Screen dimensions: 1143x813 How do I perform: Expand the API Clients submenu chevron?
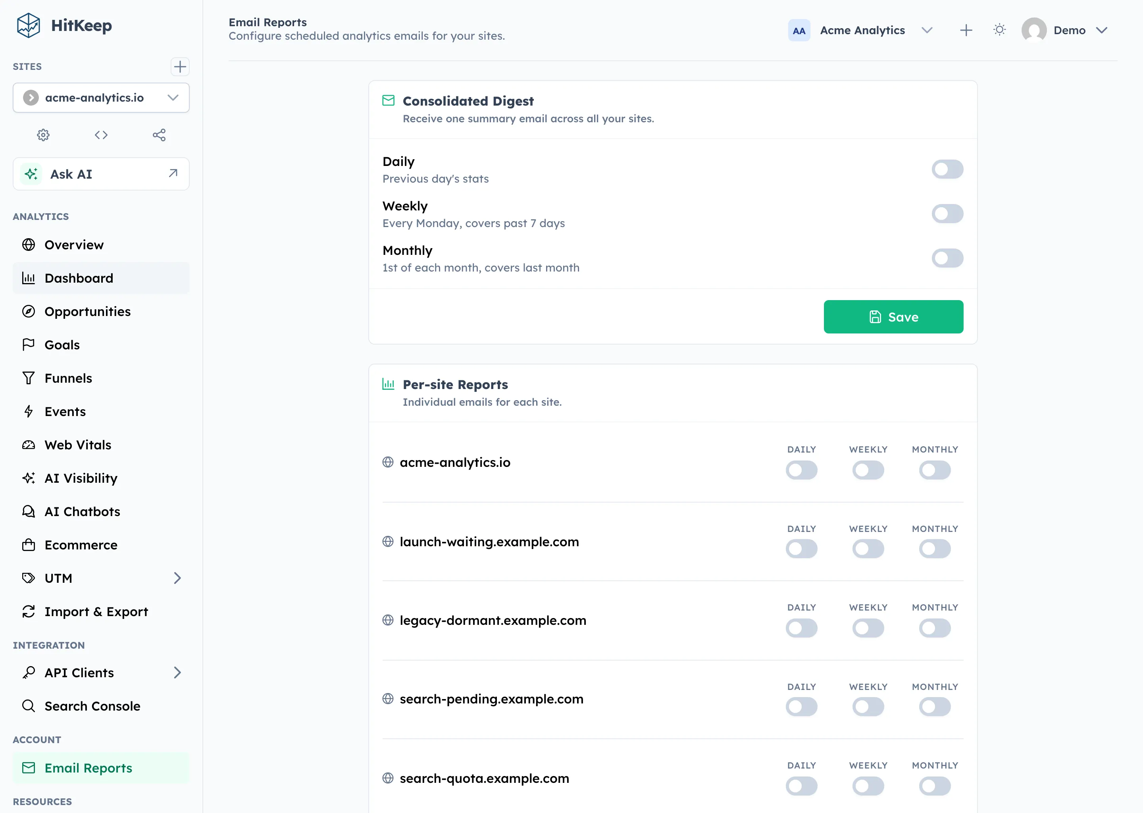coord(177,672)
